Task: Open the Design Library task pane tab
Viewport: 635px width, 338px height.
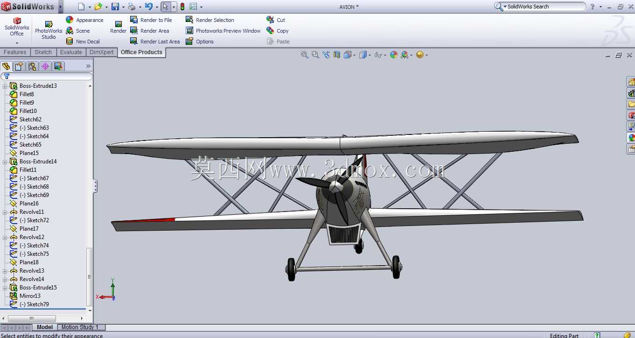Action: click(631, 93)
